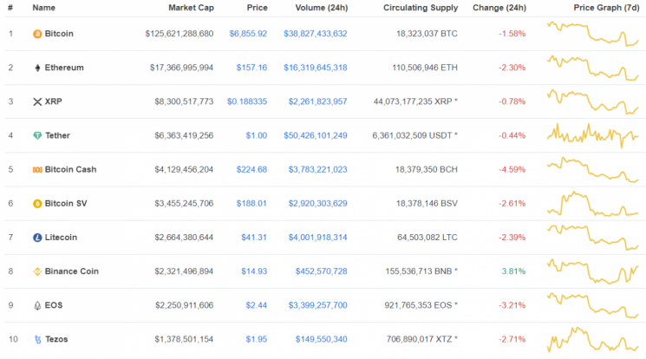The image size is (646, 359).
Task: Select circulating supply 18,323,037 BTC
Action: tap(427, 34)
